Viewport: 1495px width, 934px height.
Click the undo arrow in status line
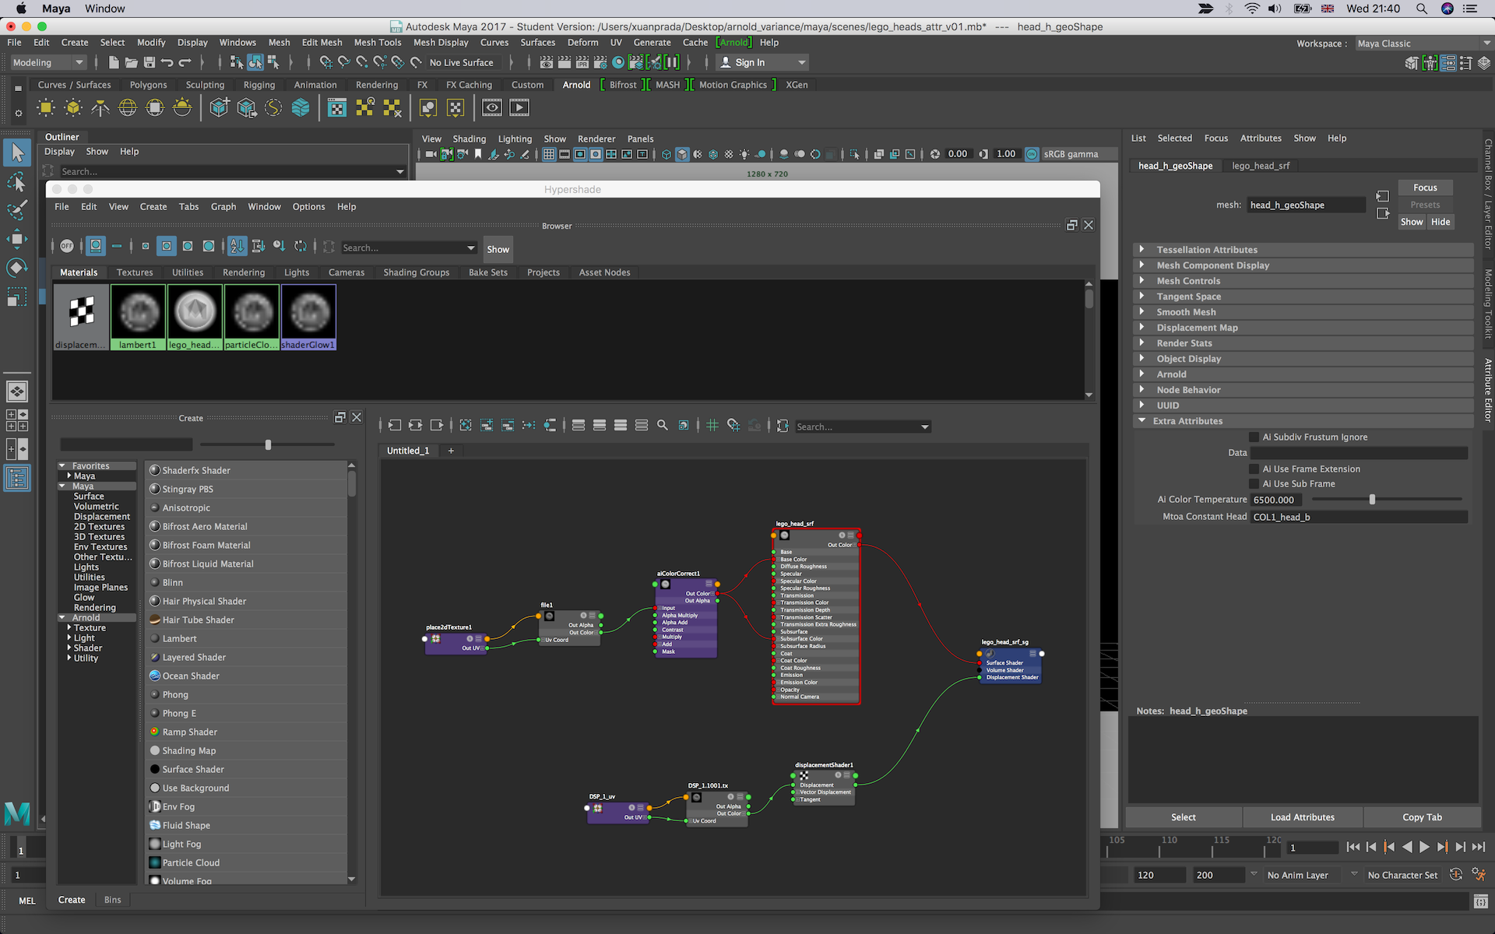click(167, 62)
